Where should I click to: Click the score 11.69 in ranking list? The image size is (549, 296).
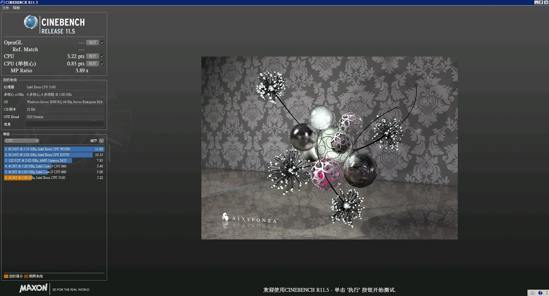tap(99, 149)
